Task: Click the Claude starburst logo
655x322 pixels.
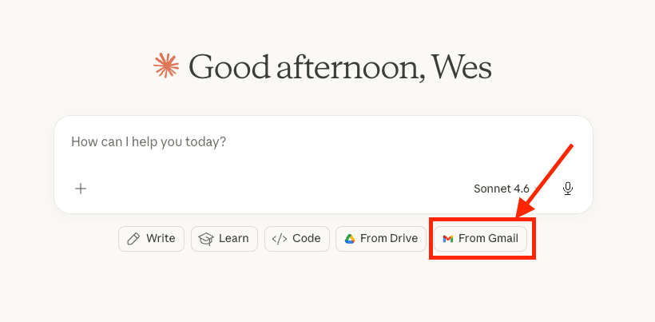Action: (x=166, y=66)
